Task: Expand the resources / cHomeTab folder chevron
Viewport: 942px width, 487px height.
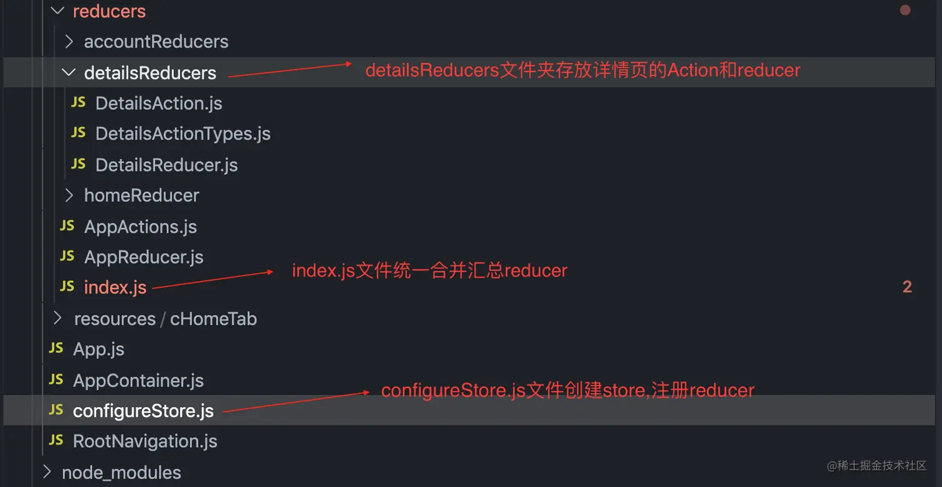Action: pyautogui.click(x=58, y=318)
